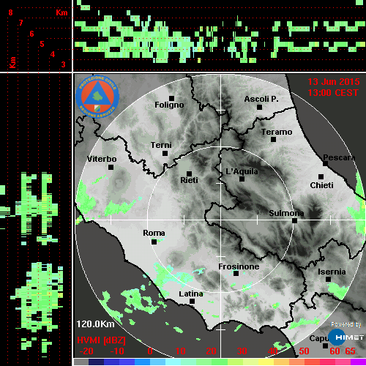Image resolution: width=366 pixels, height=366 pixels.
Task: Click the Latina city marker square
Action: click(x=192, y=302)
